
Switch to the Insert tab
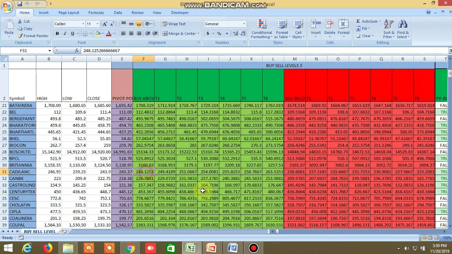coord(44,13)
